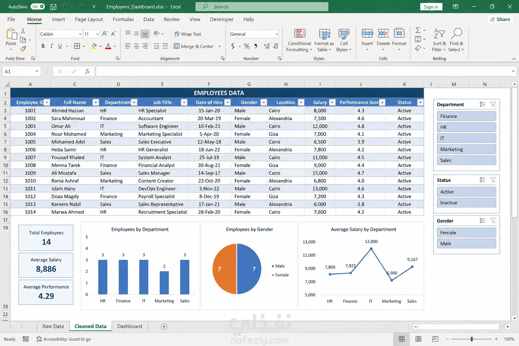Expand the font name Calibri dropdown
This screenshot has width=519, height=346.
pyautogui.click(x=80, y=34)
